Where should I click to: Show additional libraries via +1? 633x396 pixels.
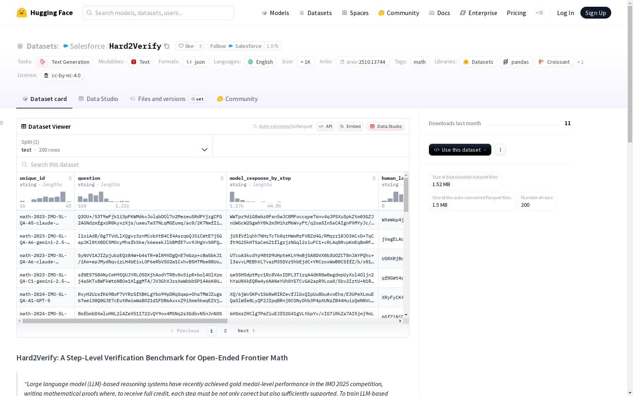(x=580, y=62)
